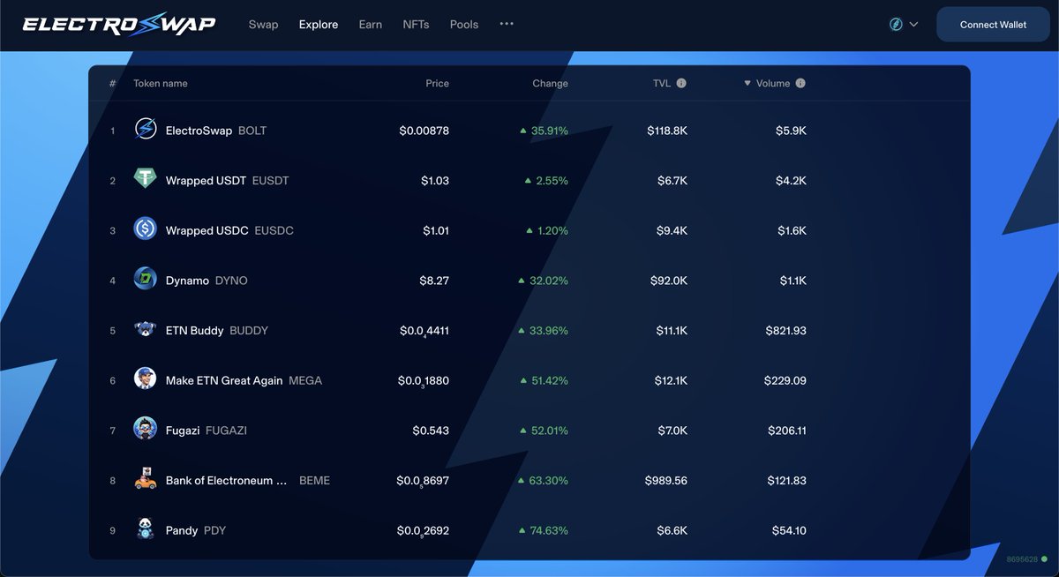Image resolution: width=1059 pixels, height=577 pixels.
Task: Open the Pandy PDY token name
Action: tap(196, 530)
